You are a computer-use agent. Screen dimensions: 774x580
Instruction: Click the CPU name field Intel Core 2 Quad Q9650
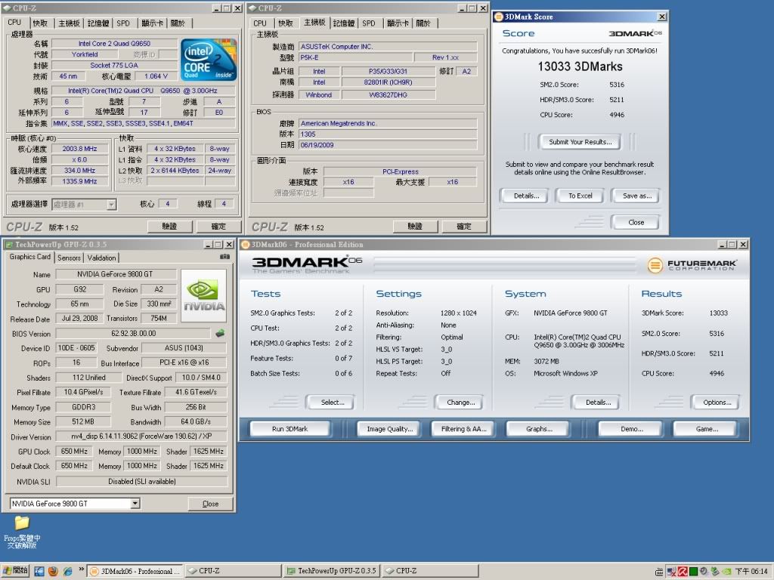114,43
